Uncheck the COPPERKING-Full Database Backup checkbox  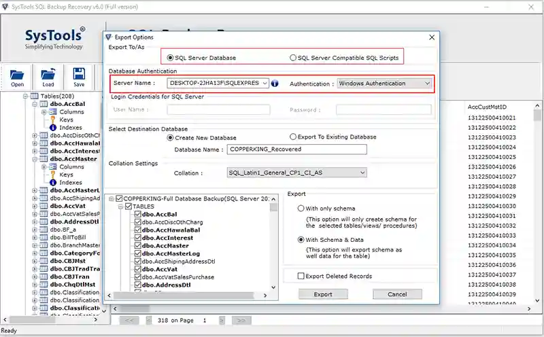tap(119, 198)
